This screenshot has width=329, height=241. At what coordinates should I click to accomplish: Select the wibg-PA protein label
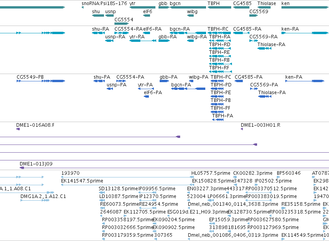point(198,77)
